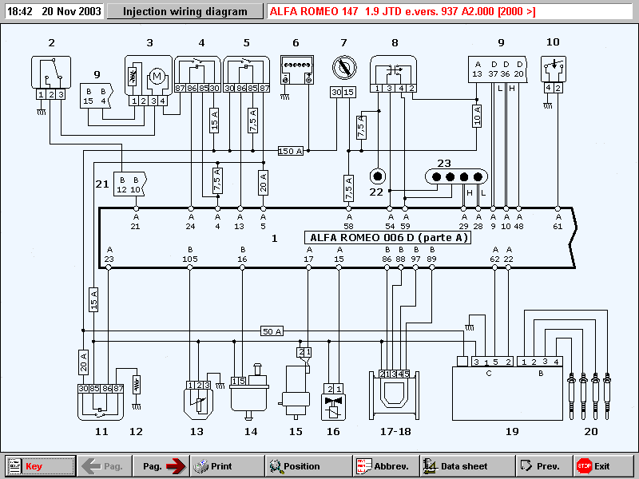Open the Position view

[x=308, y=466]
